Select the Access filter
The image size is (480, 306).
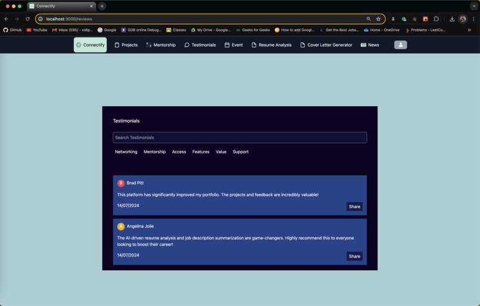pyautogui.click(x=179, y=152)
